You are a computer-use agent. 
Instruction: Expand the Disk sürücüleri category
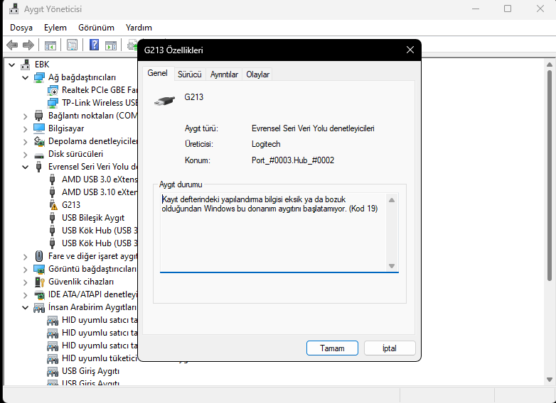pyautogui.click(x=25, y=154)
